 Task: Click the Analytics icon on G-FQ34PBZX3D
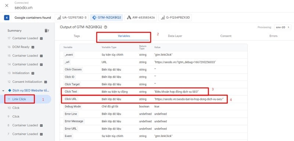[162, 18]
